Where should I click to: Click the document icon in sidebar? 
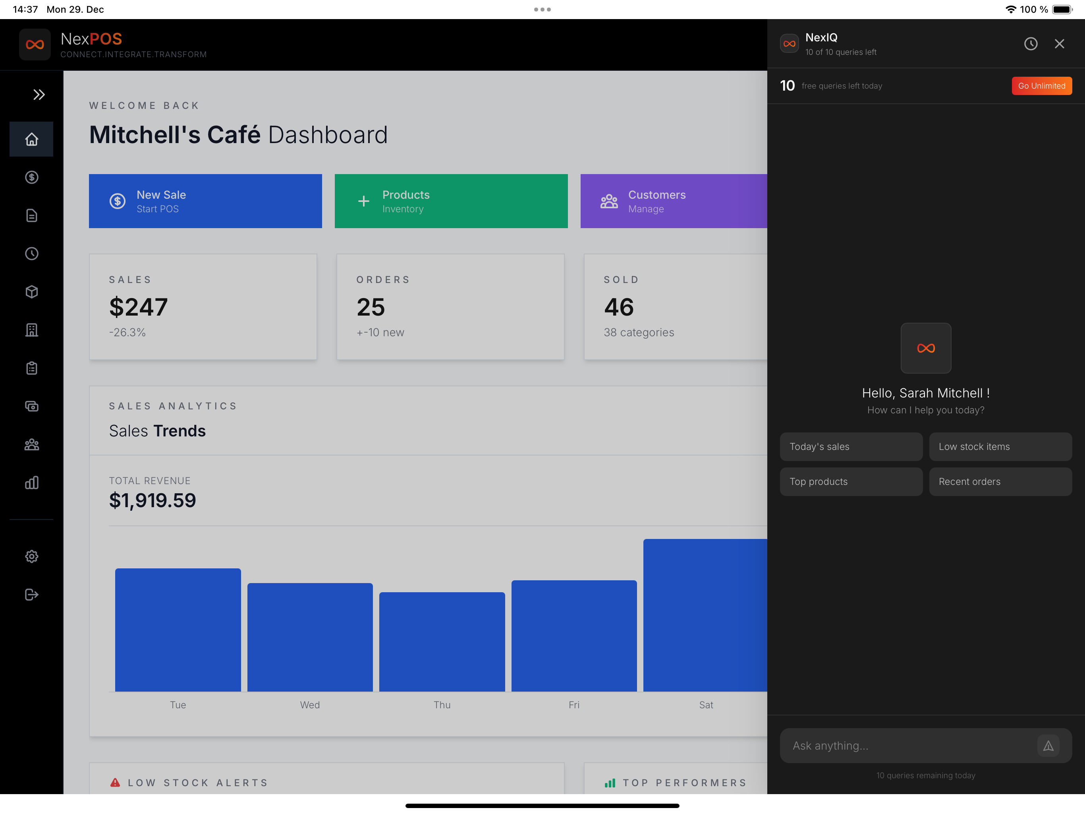point(31,215)
